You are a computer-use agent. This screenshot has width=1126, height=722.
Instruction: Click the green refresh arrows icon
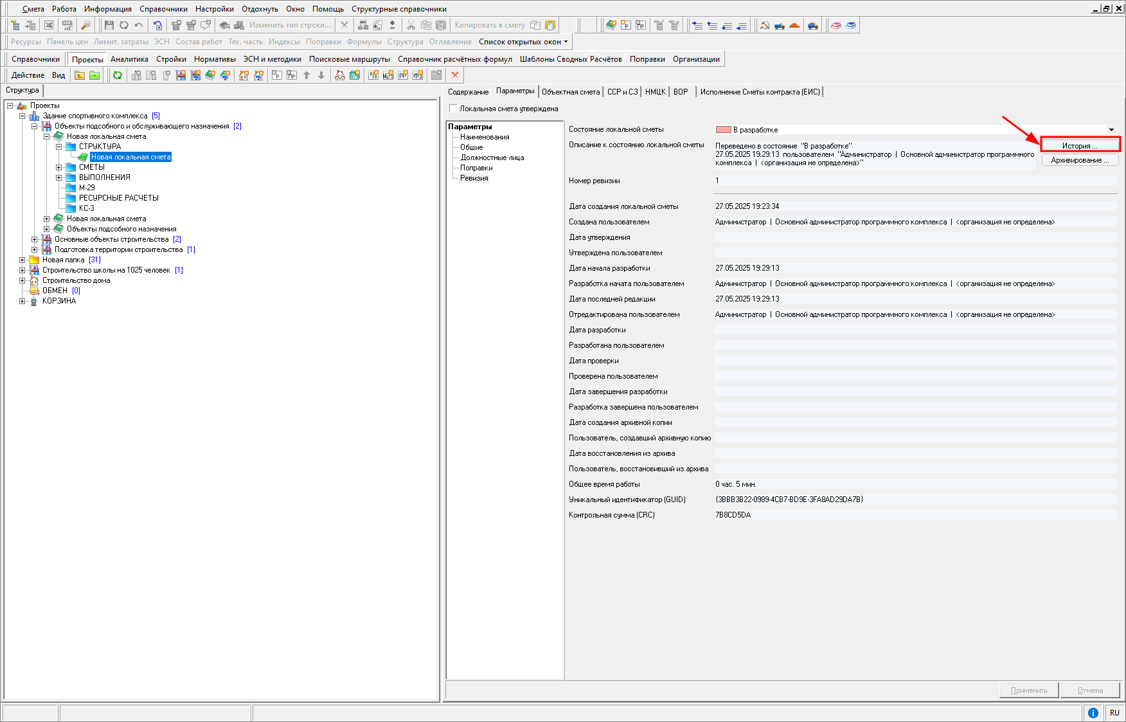(x=118, y=75)
